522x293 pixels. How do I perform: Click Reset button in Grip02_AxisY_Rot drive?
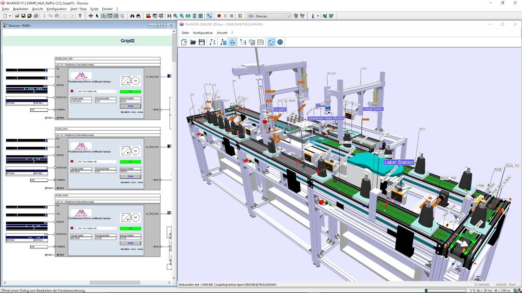point(130,106)
